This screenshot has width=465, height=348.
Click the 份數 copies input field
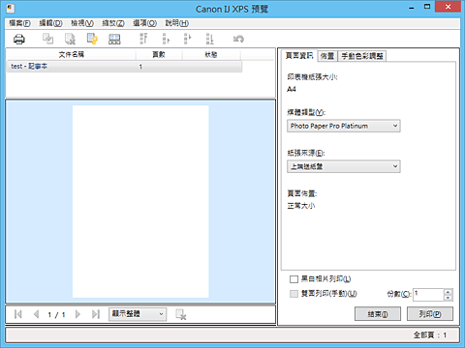(428, 295)
